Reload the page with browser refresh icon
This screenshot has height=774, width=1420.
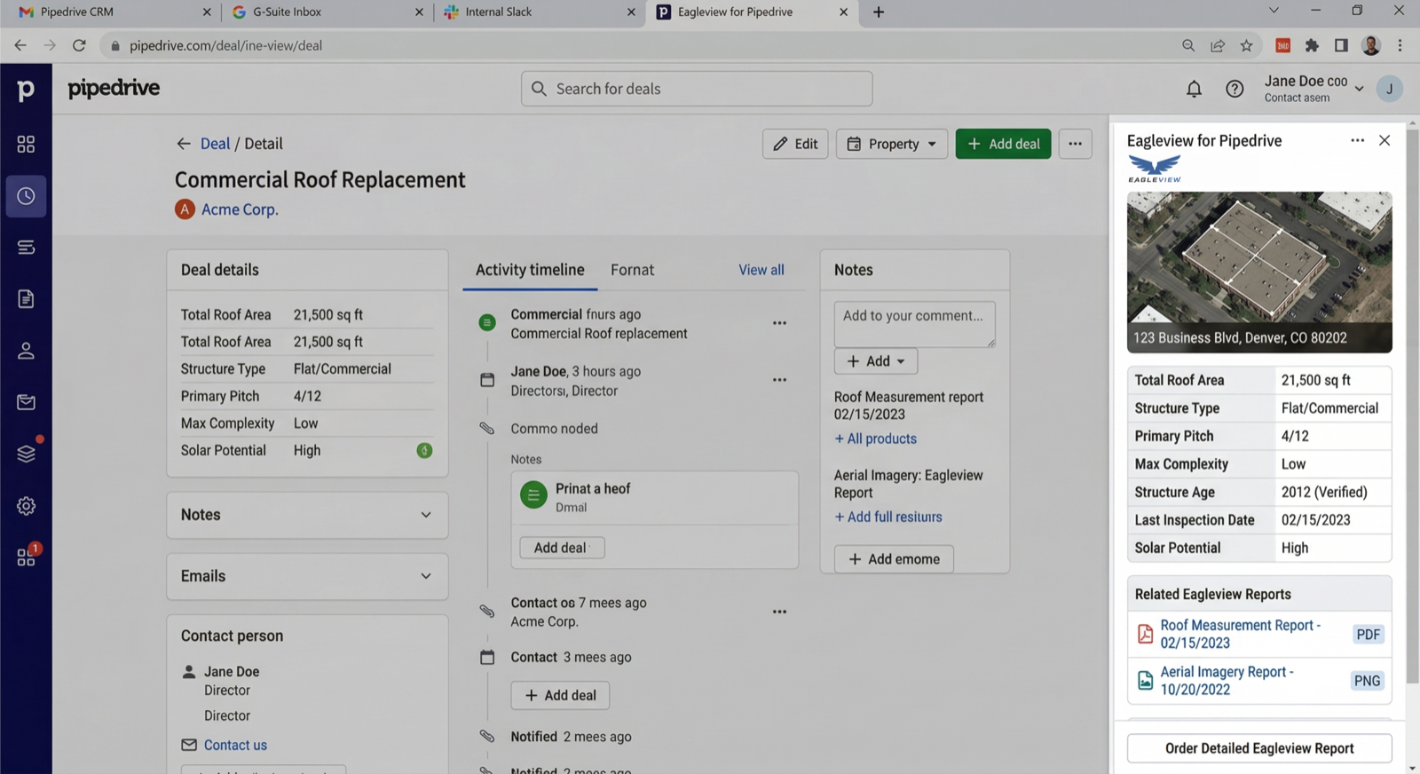pos(79,45)
